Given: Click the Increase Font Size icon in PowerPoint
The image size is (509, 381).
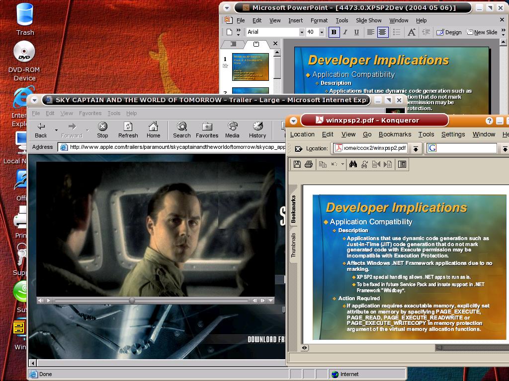Looking at the screenshot, I should (412, 32).
